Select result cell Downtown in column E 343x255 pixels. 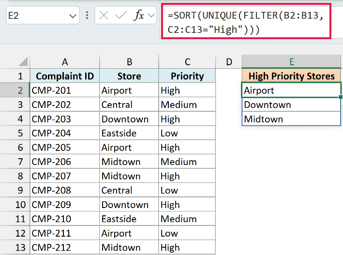pyautogui.click(x=291, y=105)
